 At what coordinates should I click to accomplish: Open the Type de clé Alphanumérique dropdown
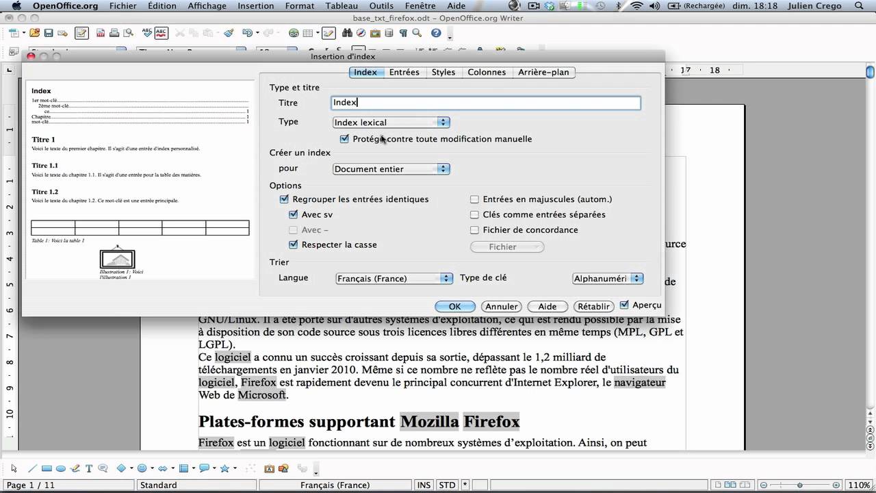tap(608, 279)
